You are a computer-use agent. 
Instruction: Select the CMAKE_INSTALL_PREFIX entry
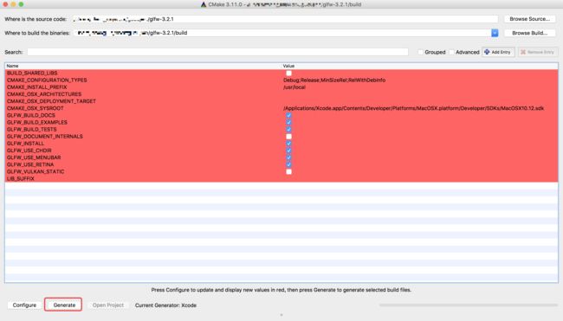37,87
